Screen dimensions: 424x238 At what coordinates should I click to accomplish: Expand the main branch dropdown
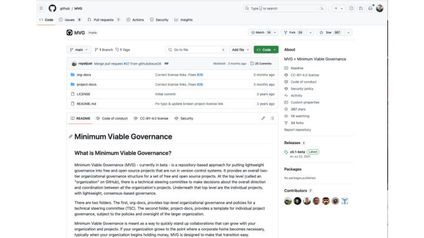[79, 49]
